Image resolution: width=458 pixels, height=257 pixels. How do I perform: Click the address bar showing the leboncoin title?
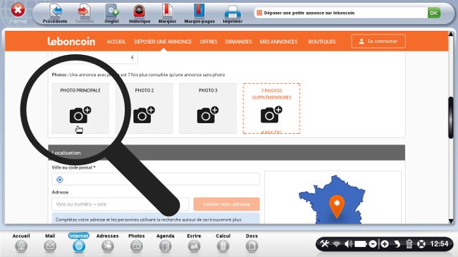pos(340,13)
